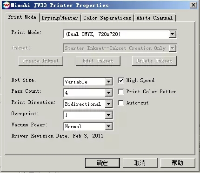Switch to the Print Mode tab
This screenshot has width=200, height=173.
click(22, 17)
